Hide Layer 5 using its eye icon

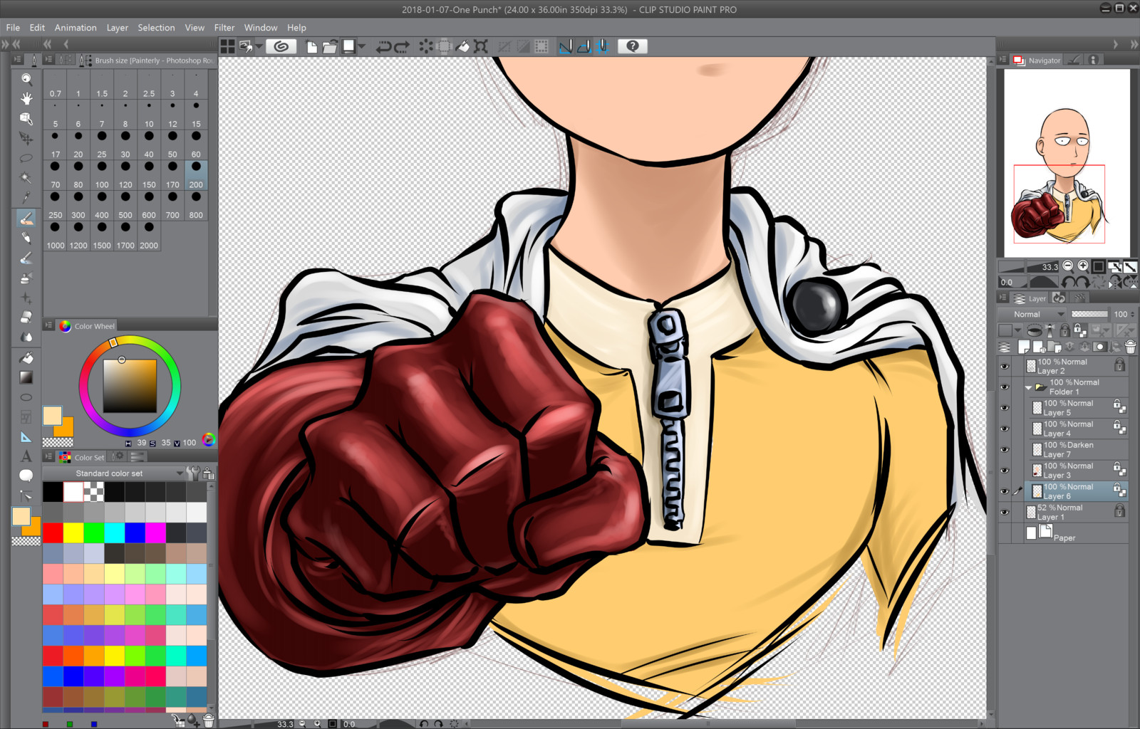pyautogui.click(x=1005, y=408)
